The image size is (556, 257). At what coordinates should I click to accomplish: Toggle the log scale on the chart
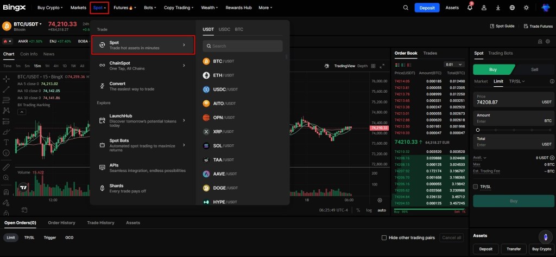(x=369, y=210)
